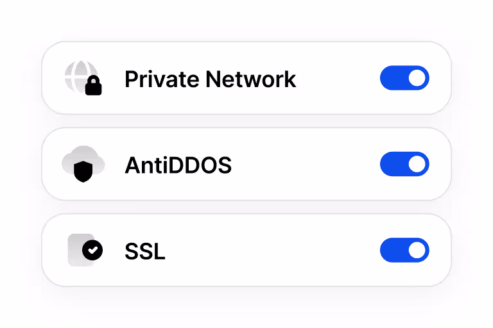The image size is (493, 328).
Task: Click the black padlock on the globe
Action: 94,86
